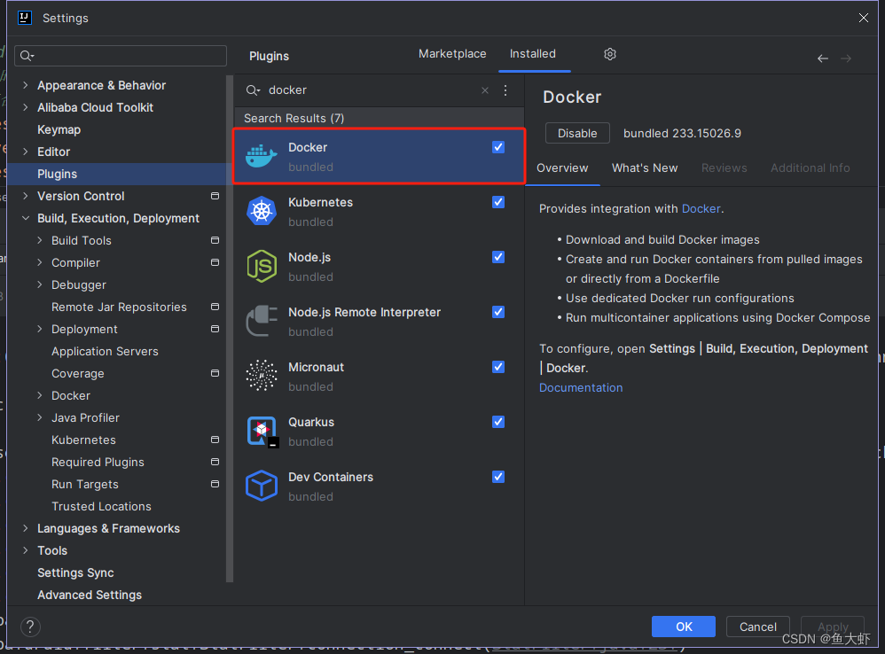The height and width of the screenshot is (654, 885).
Task: Open the What's New tab
Action: (x=645, y=168)
